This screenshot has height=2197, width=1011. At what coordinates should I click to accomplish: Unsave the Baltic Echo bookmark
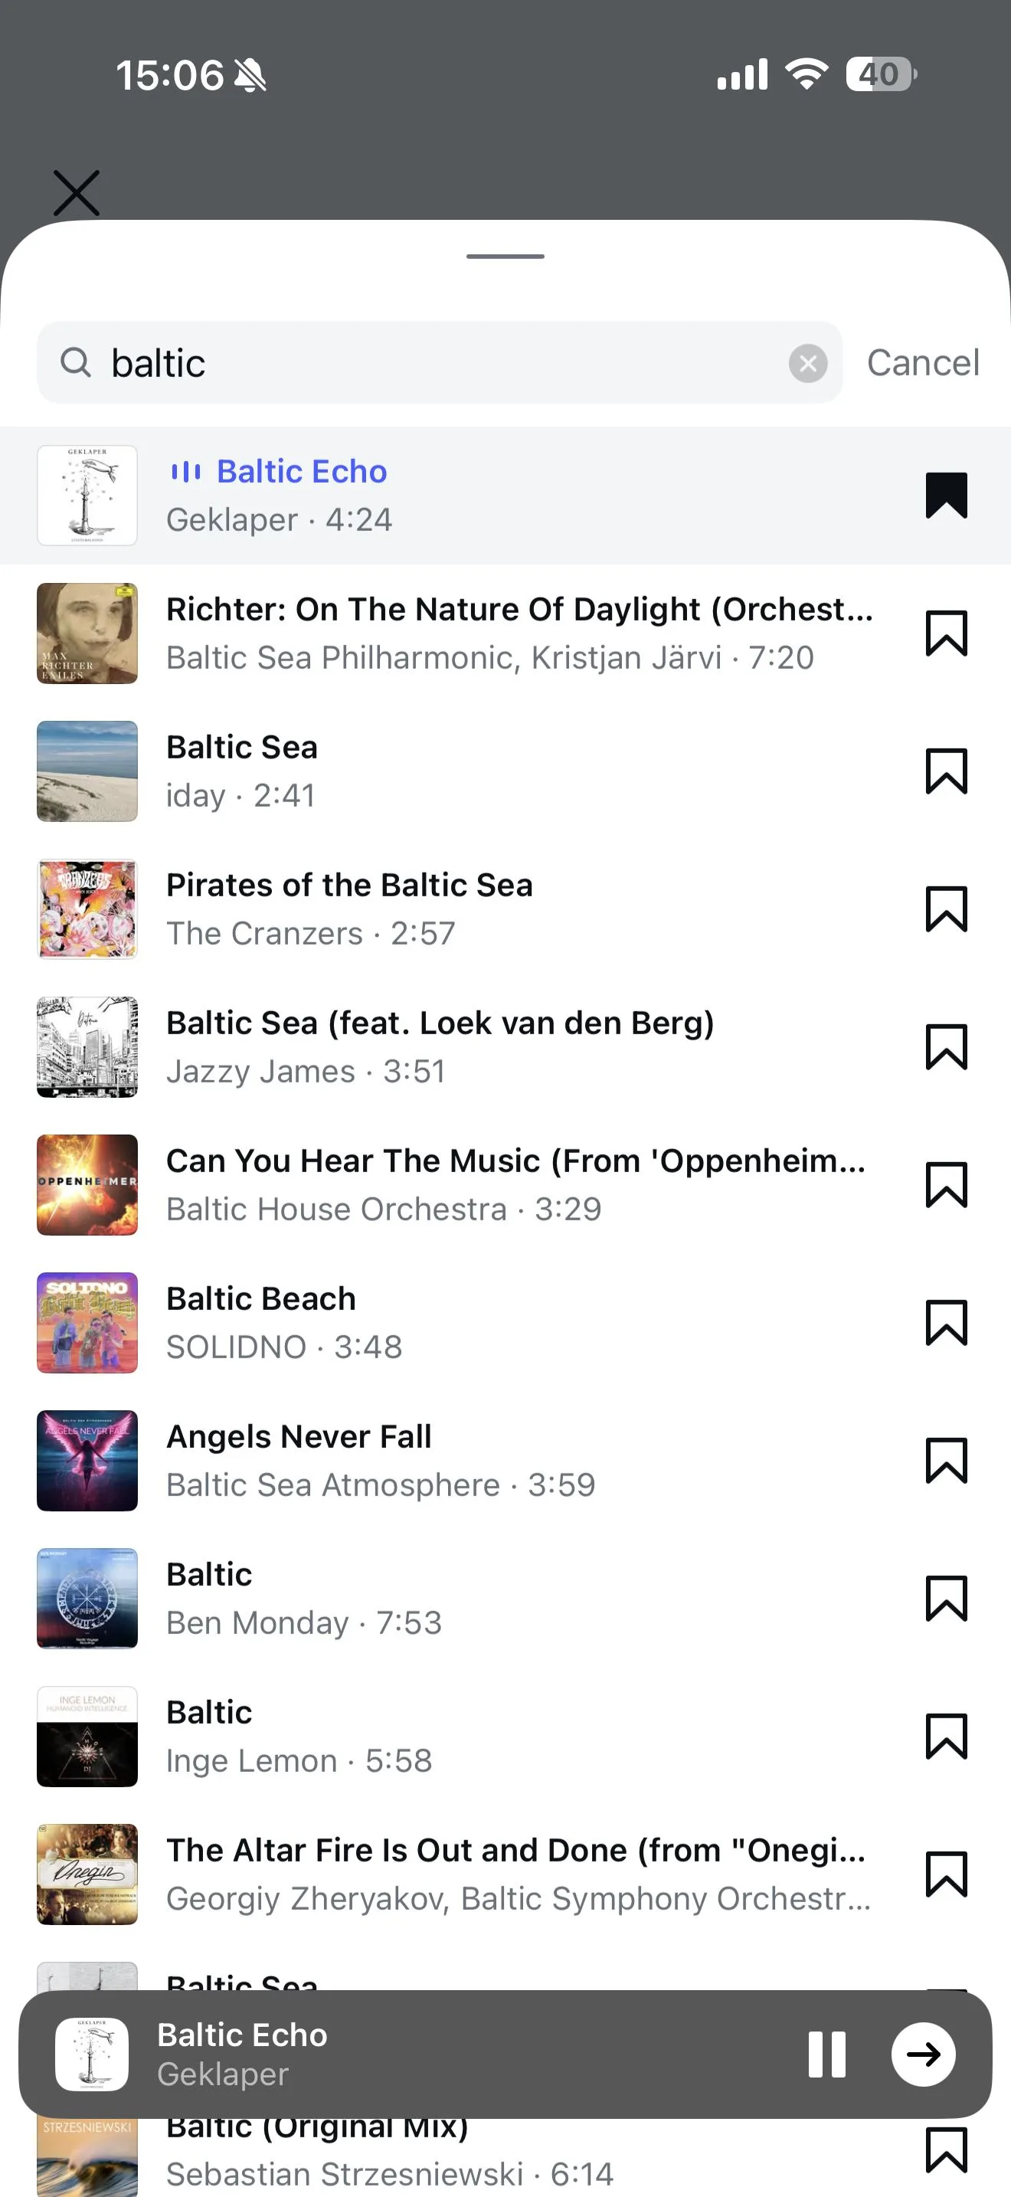946,496
